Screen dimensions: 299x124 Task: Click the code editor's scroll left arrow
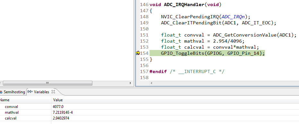click(x=151, y=83)
